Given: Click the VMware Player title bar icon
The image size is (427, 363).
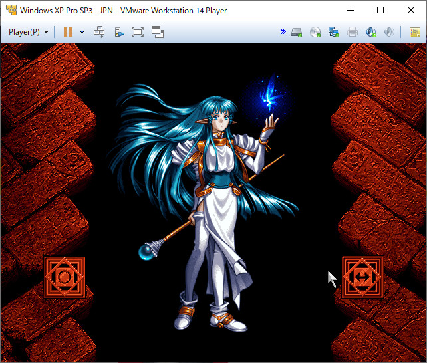Looking at the screenshot, I should tap(11, 10).
